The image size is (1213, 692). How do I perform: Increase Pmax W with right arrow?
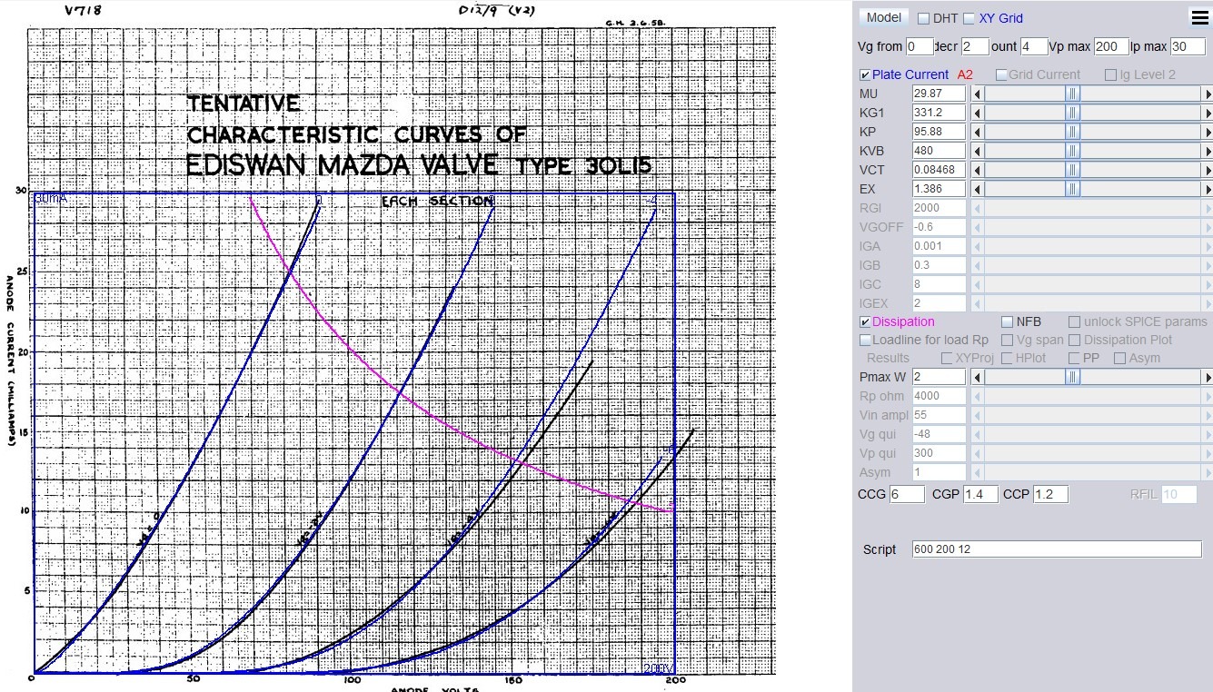1208,377
